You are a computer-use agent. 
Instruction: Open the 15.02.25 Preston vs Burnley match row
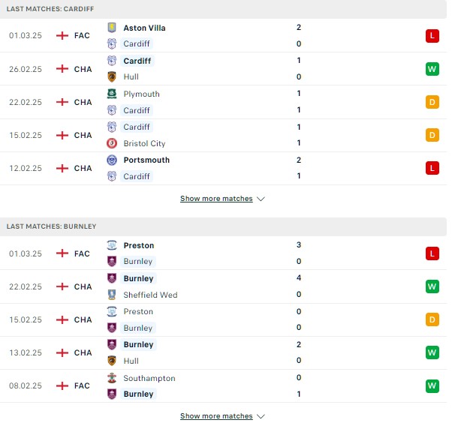click(x=224, y=319)
